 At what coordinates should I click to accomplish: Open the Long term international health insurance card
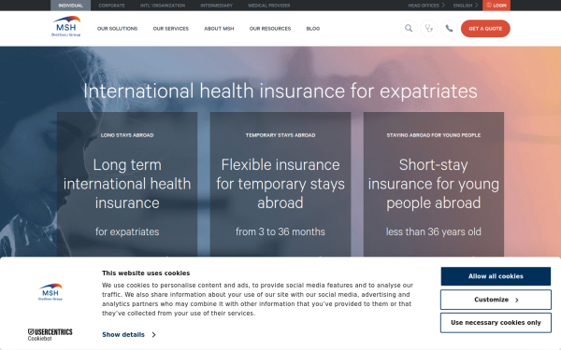coord(127,184)
